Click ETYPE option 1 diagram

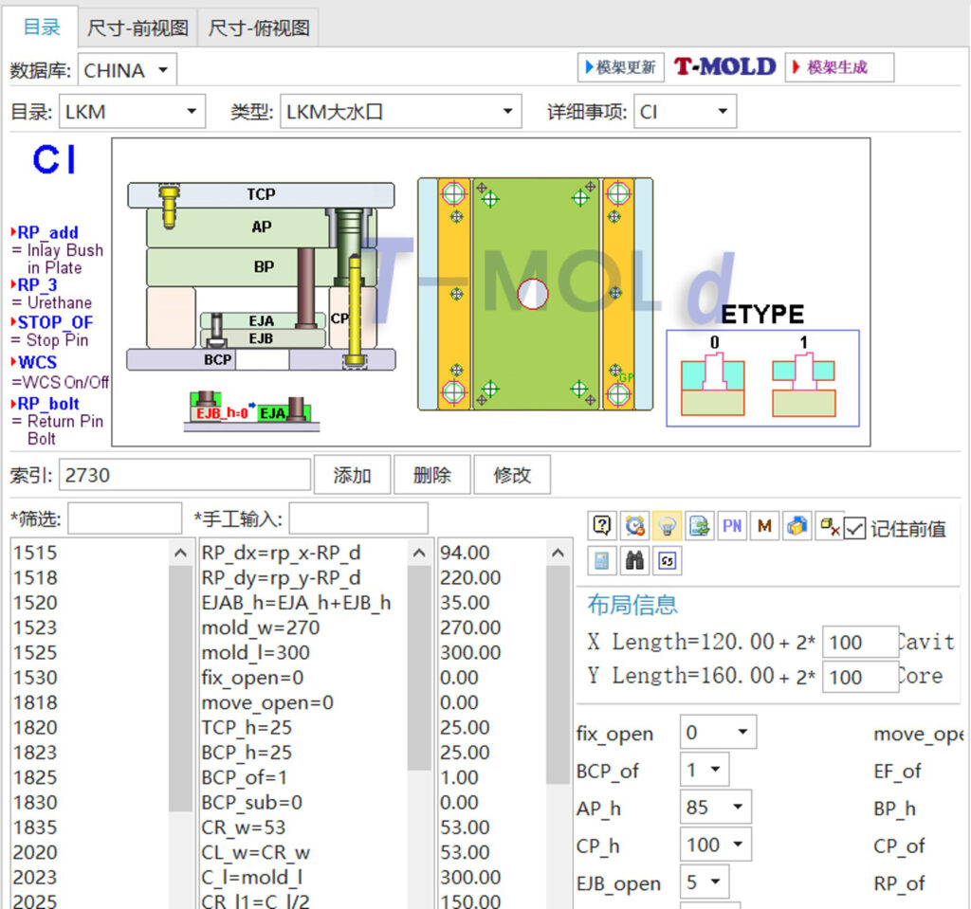tap(804, 384)
